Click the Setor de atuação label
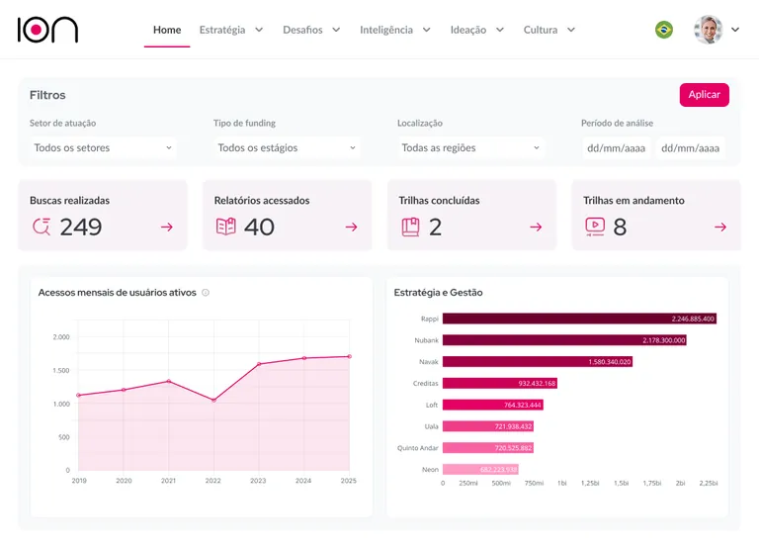759x549 pixels. (x=62, y=123)
